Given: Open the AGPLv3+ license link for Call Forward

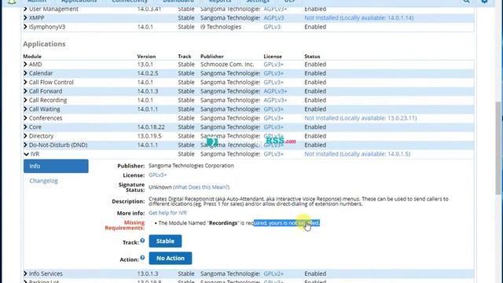Looking at the screenshot, I should (275, 91).
